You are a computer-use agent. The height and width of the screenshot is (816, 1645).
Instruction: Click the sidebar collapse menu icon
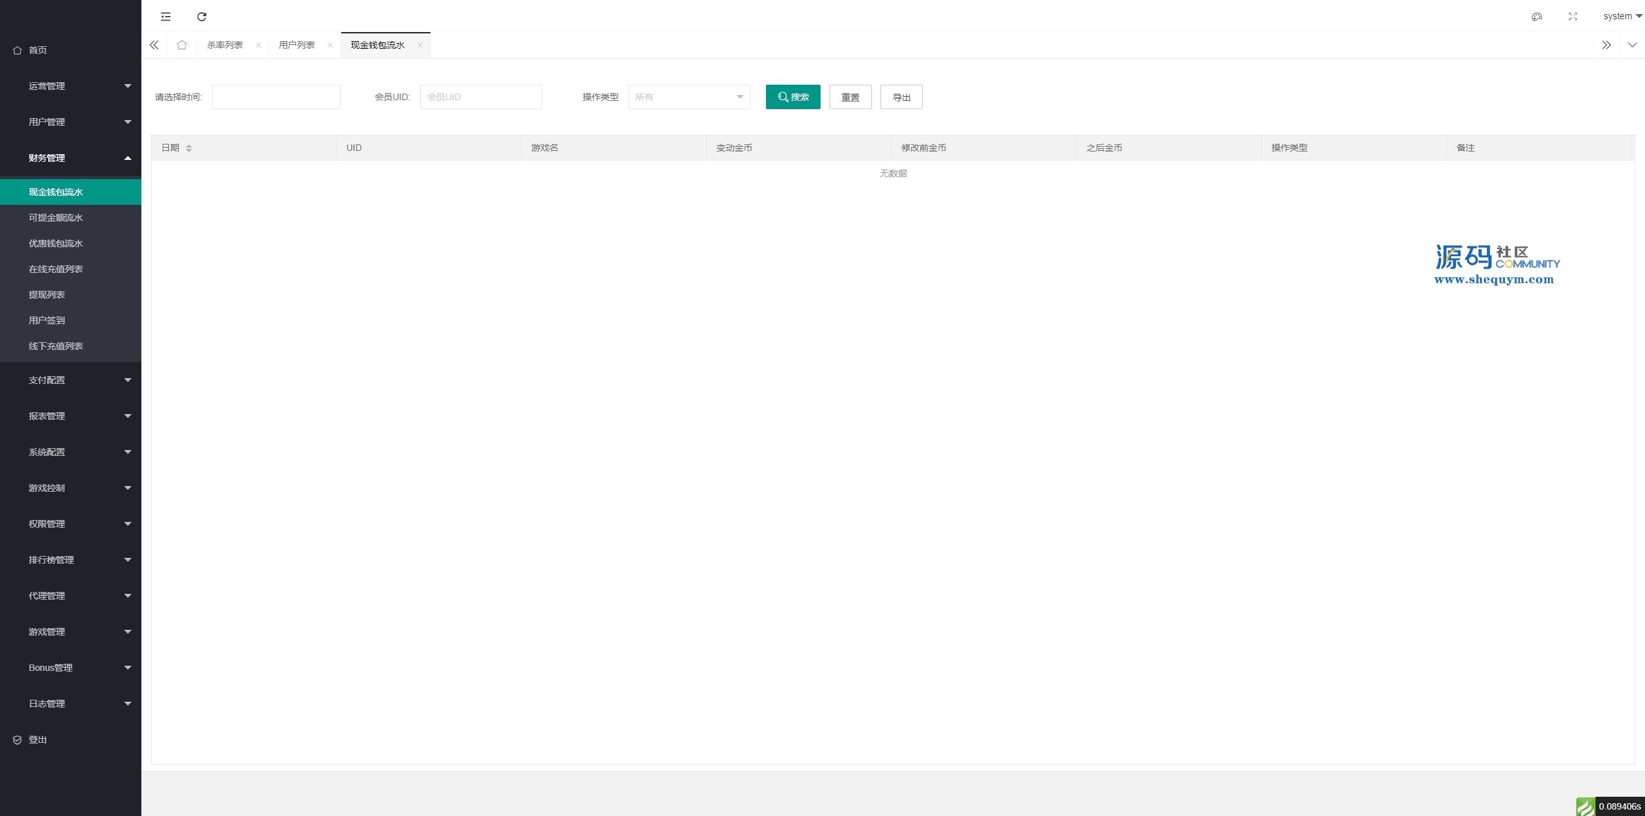pos(166,17)
